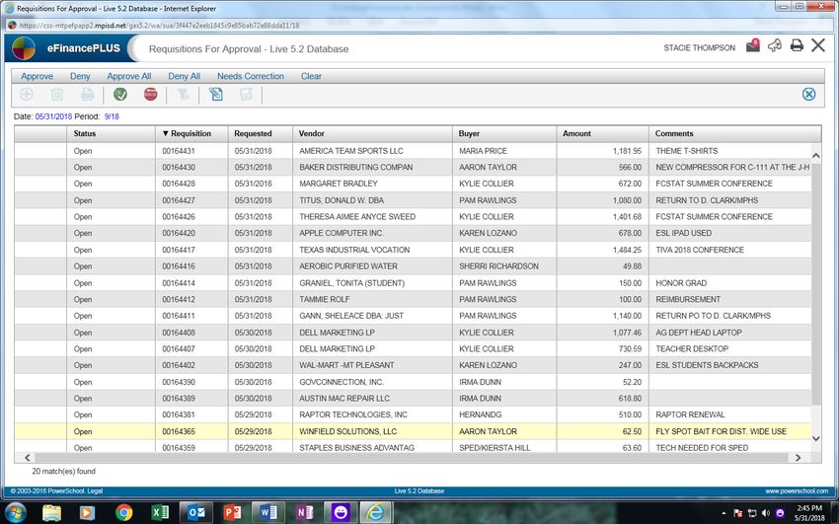Click the date link 05/31/2018

[53, 116]
